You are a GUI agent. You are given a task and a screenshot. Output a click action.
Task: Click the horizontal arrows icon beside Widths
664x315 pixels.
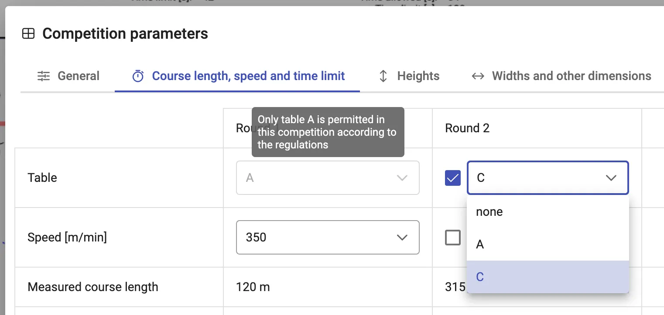478,76
